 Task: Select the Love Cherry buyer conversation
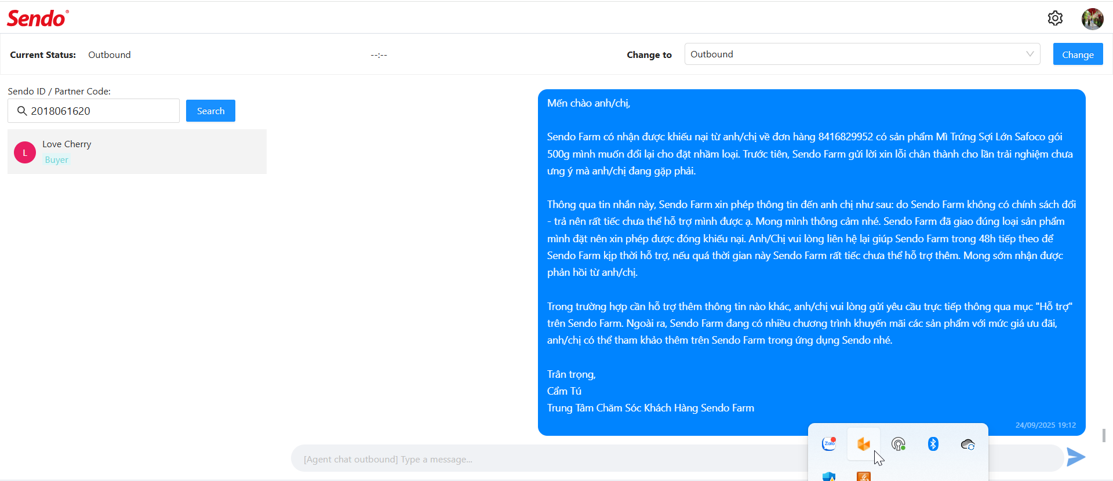(137, 151)
